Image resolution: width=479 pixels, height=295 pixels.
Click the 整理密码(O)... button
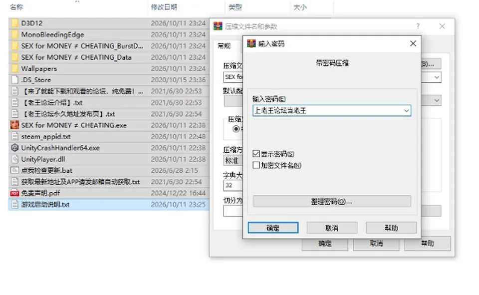tap(332, 202)
